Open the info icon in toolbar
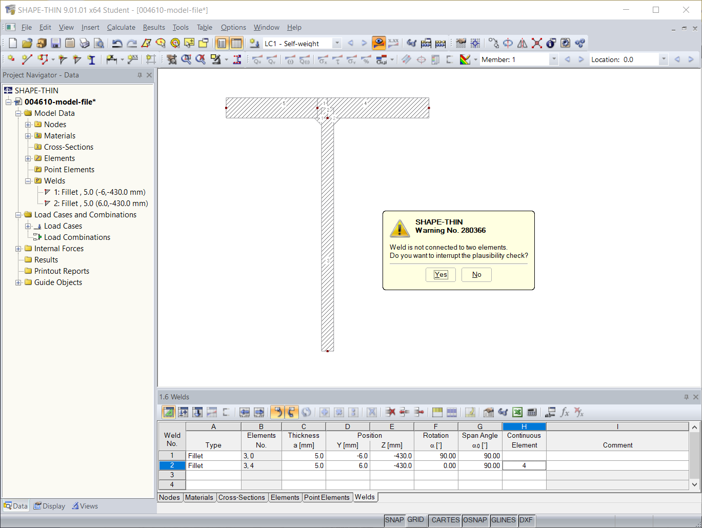 [551, 43]
